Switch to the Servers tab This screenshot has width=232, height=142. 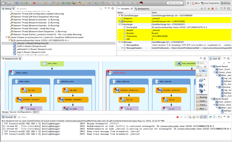pos(22,9)
